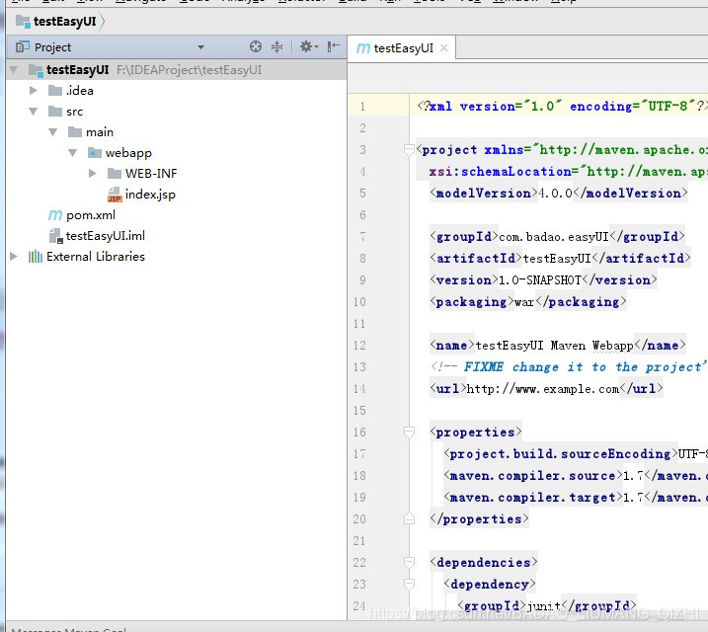
Task: Click the FIXME comment on line 13
Action: click(x=569, y=367)
